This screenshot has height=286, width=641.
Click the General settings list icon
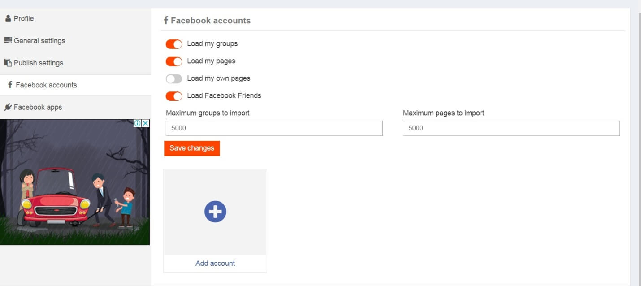click(x=8, y=40)
